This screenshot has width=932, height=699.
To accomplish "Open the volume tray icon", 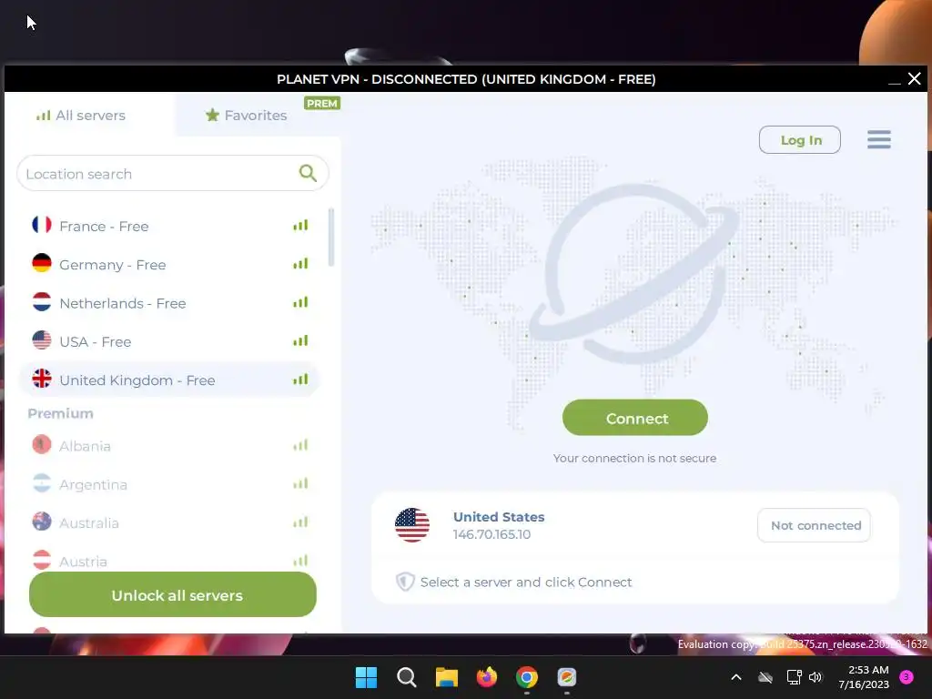I will tap(815, 677).
